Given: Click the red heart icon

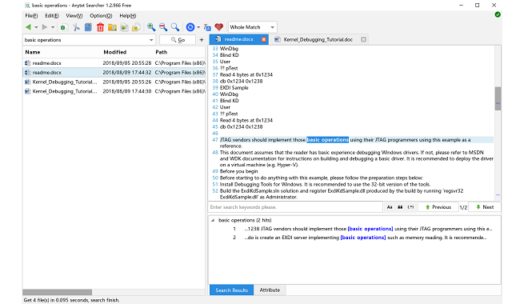Looking at the screenshot, I should click(x=219, y=27).
